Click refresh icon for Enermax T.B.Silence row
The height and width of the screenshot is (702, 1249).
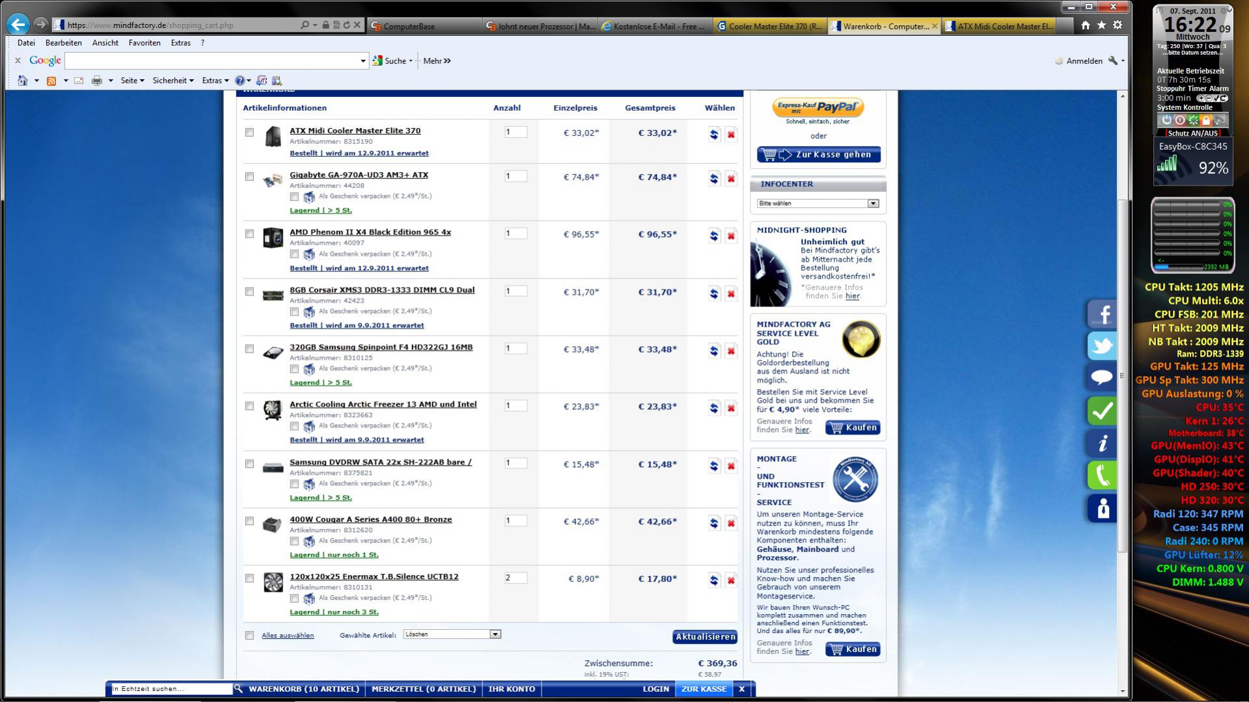(714, 581)
